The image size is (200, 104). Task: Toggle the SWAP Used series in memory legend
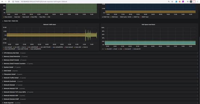[145, 17]
